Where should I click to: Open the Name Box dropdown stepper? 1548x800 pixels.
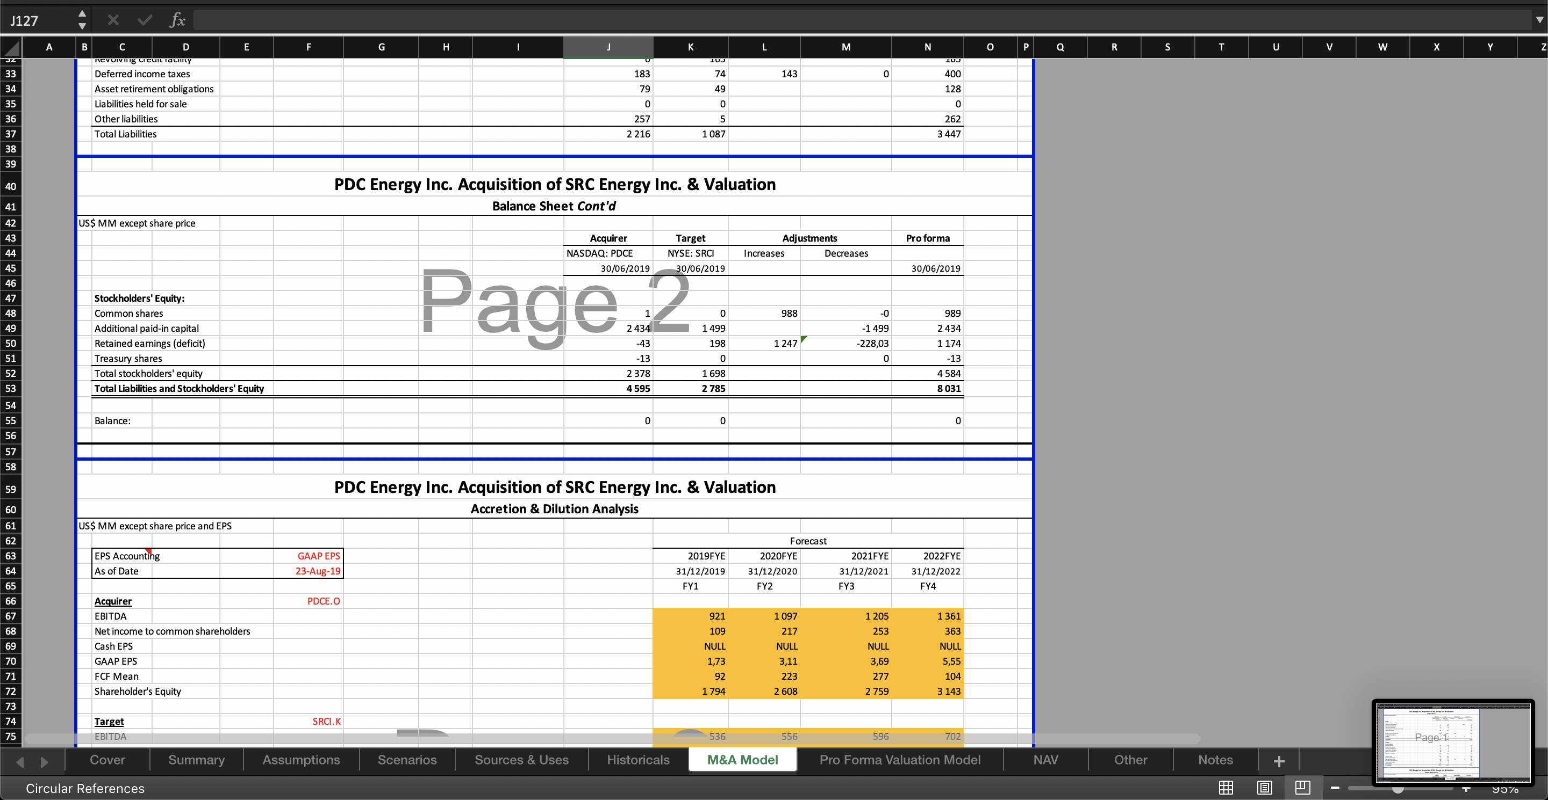(82, 20)
